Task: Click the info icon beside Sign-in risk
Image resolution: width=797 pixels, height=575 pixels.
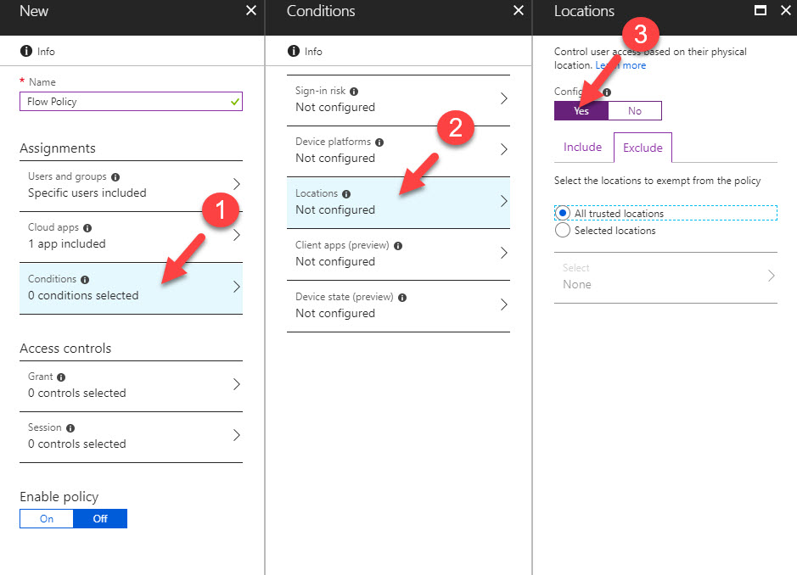Action: point(354,92)
